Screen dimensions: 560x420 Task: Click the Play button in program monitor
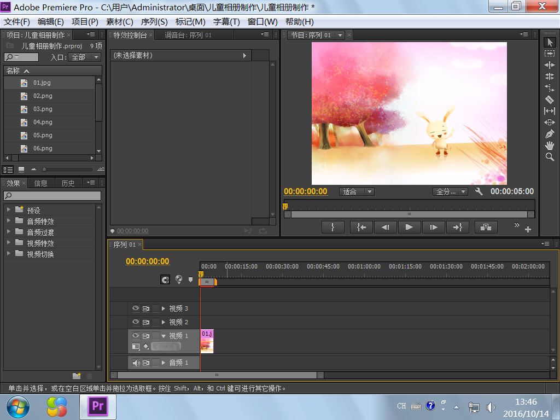pyautogui.click(x=409, y=227)
